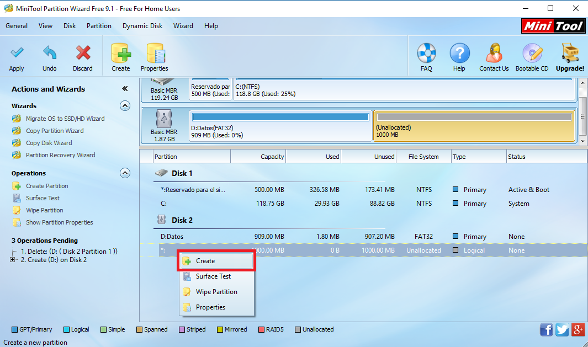The height and width of the screenshot is (347, 588).
Task: Click the RAID5 legend color swatch
Action: point(261,330)
